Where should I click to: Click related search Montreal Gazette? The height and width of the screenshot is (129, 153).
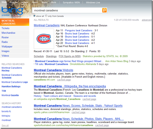10,95
